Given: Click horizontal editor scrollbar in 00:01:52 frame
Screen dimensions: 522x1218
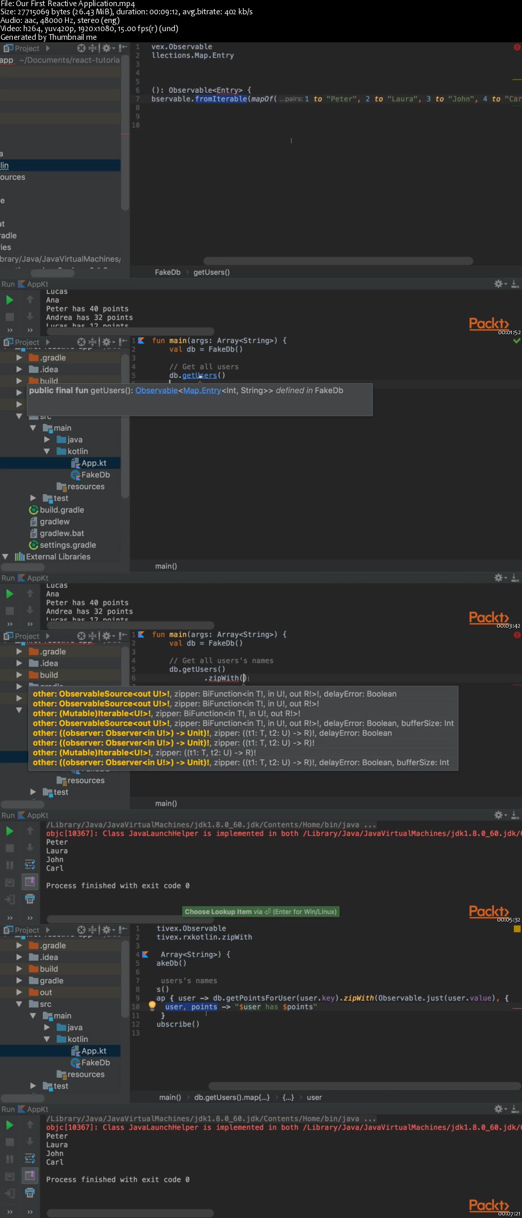Looking at the screenshot, I should click(338, 261).
